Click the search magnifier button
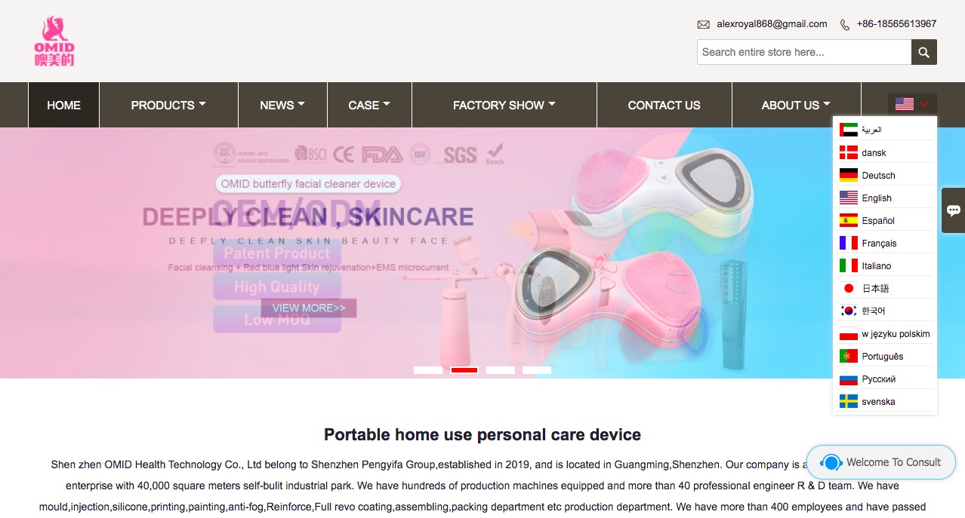 click(x=924, y=52)
